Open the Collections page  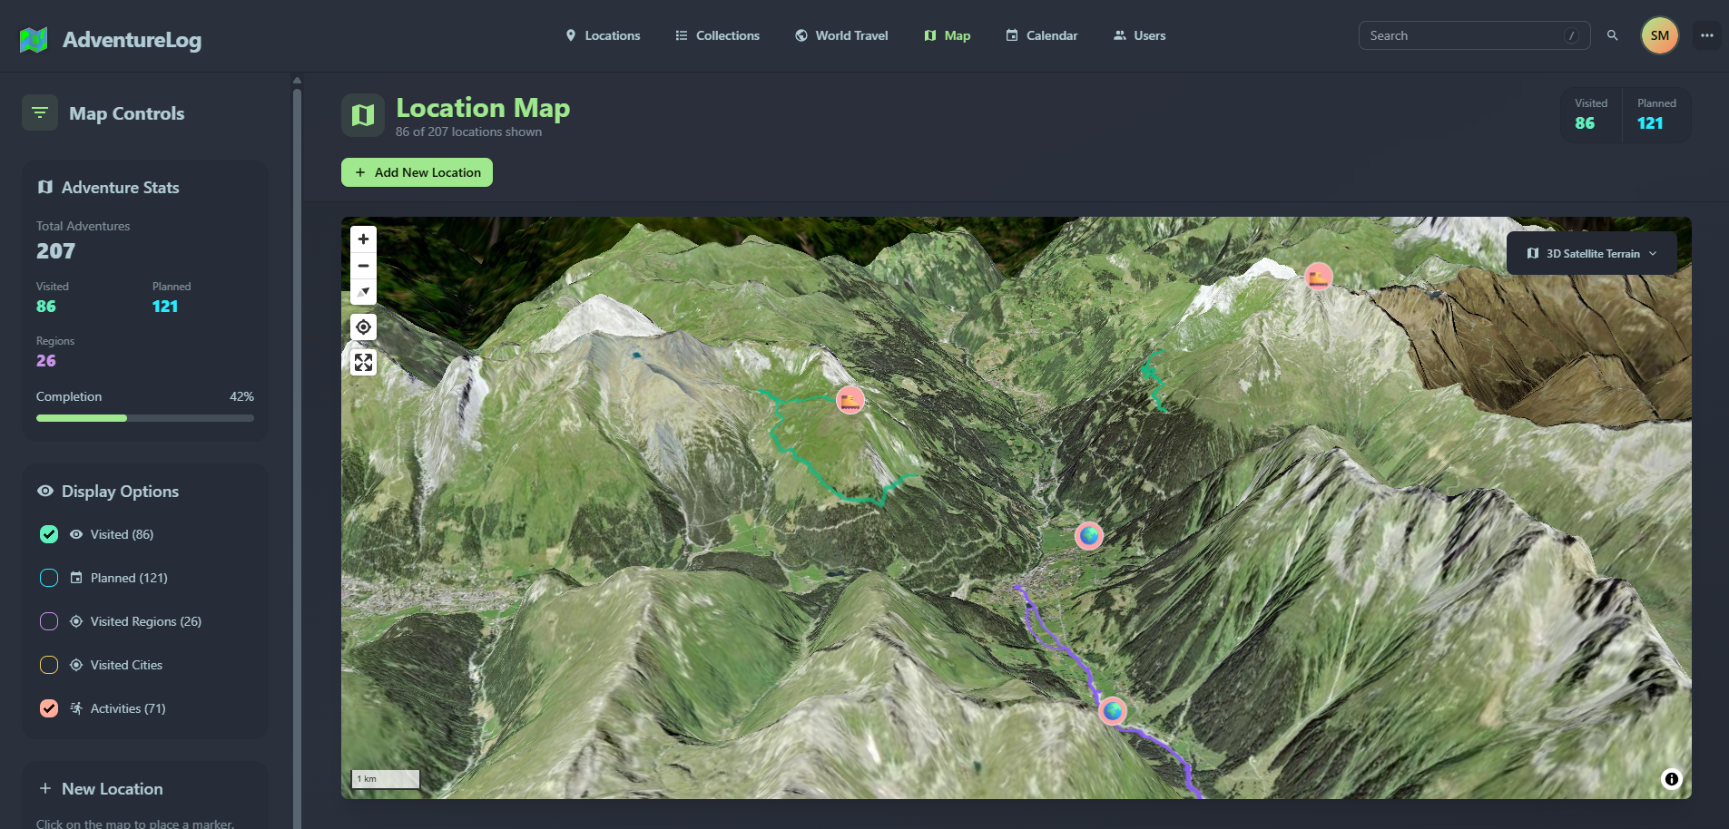(x=717, y=35)
